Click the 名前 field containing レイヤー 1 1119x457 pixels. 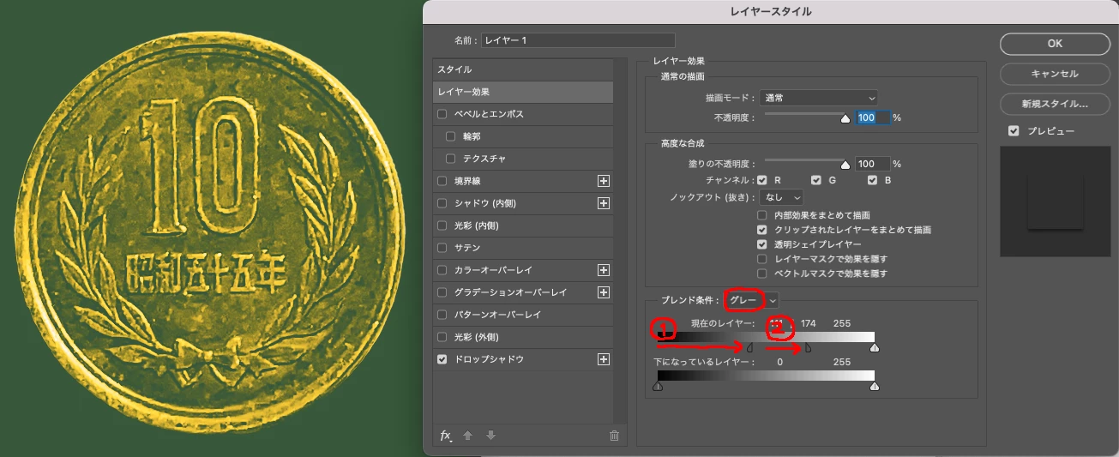[578, 40]
